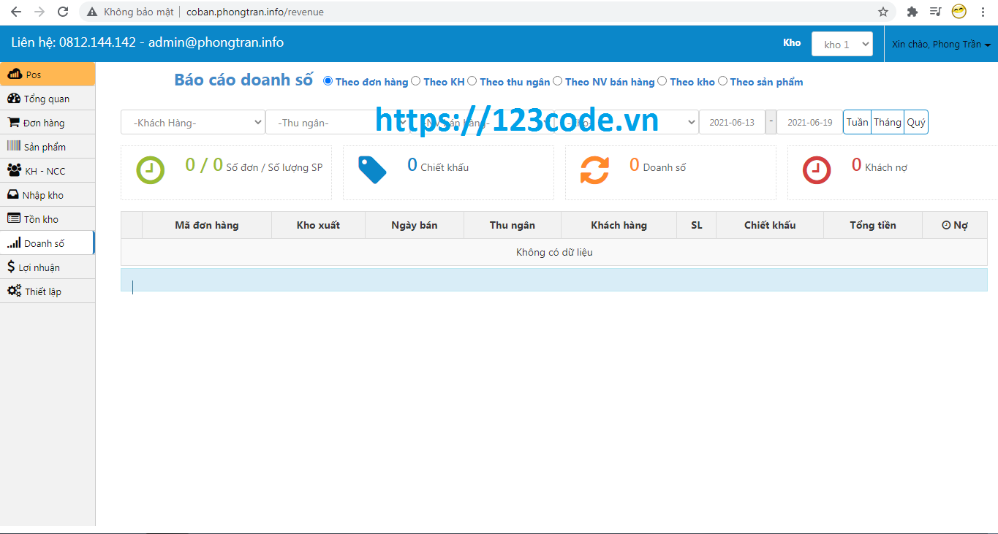Select the Theo NV bán hàng radio button
Image resolution: width=998 pixels, height=534 pixels.
coord(557,81)
